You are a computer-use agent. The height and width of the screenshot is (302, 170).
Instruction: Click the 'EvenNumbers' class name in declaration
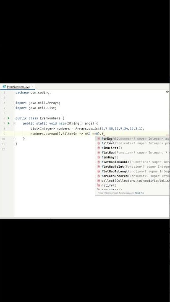pyautogui.click(x=50, y=118)
